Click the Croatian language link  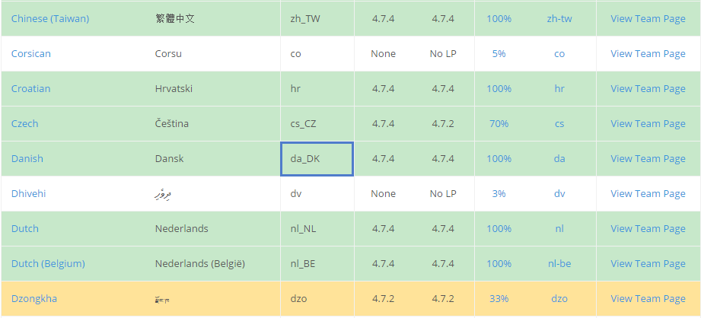tap(31, 88)
